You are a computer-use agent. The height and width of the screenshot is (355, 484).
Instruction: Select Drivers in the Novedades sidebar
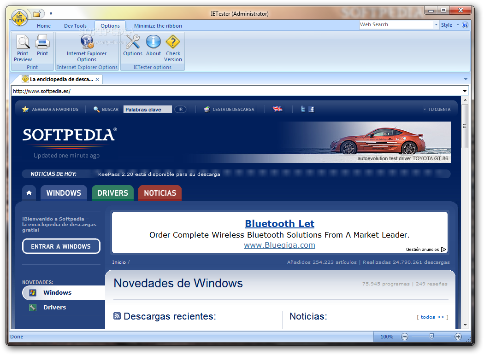pos(55,307)
